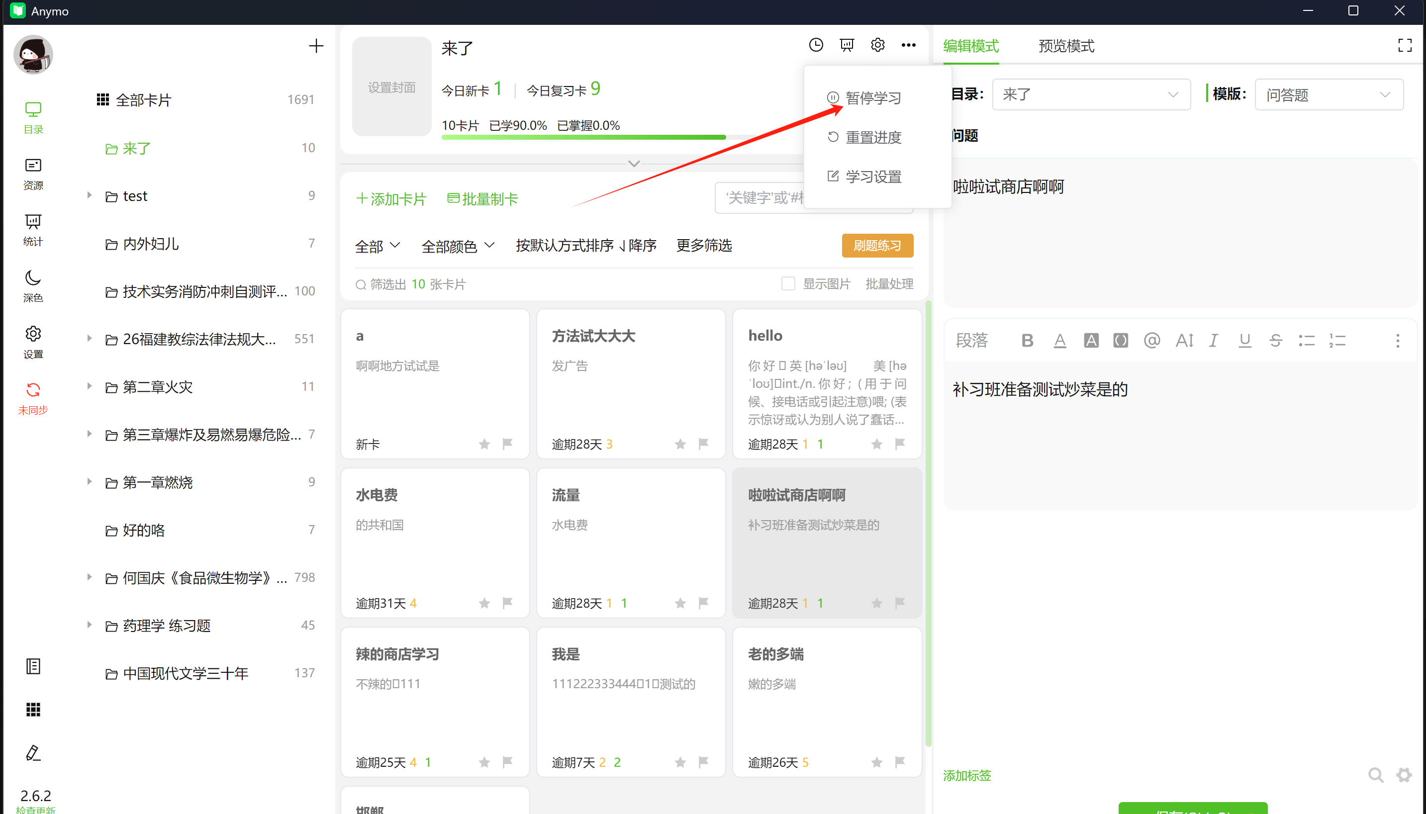1426x814 pixels.
Task: Open the 目录 sidebar section
Action: (33, 118)
